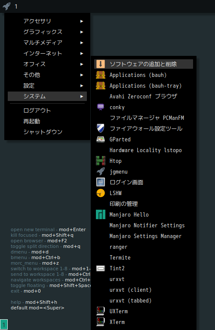
Task: Launch Avahi Zeroconf ブラウザ
Action: [143, 96]
